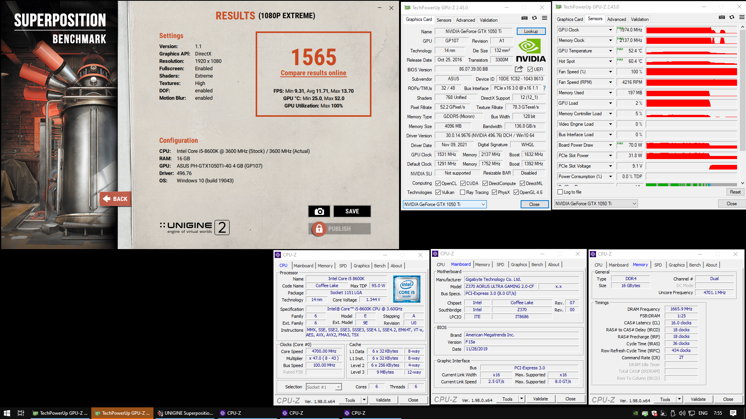Click safely remove hardware USB tray icon

pos(673,413)
